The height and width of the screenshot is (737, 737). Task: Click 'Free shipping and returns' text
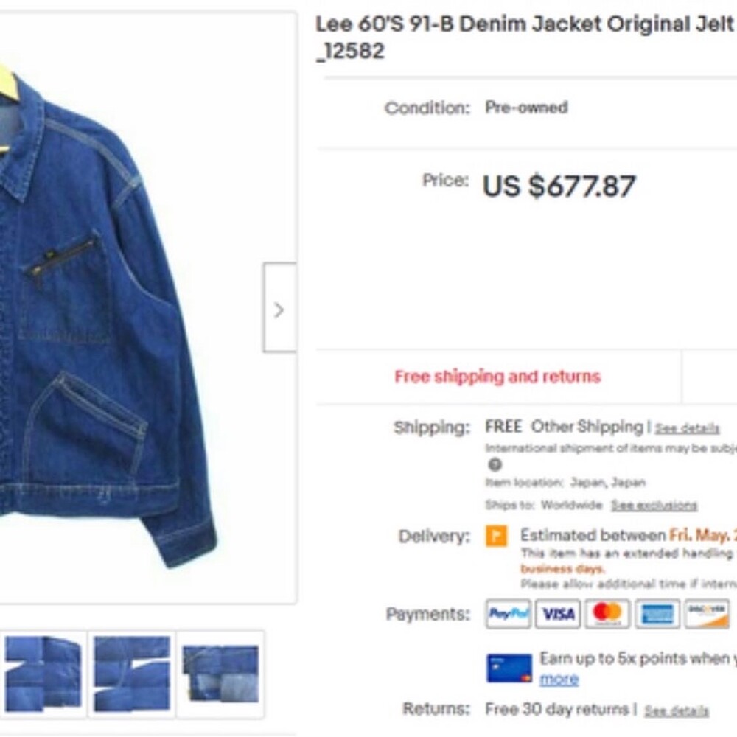point(497,377)
